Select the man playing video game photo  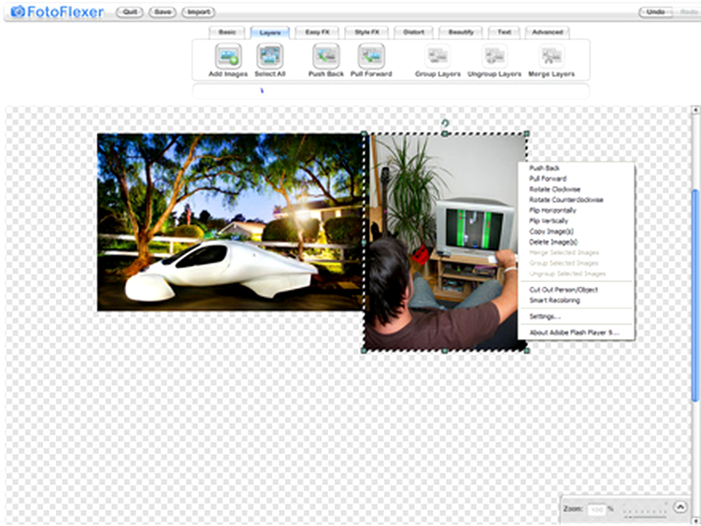pyautogui.click(x=445, y=242)
